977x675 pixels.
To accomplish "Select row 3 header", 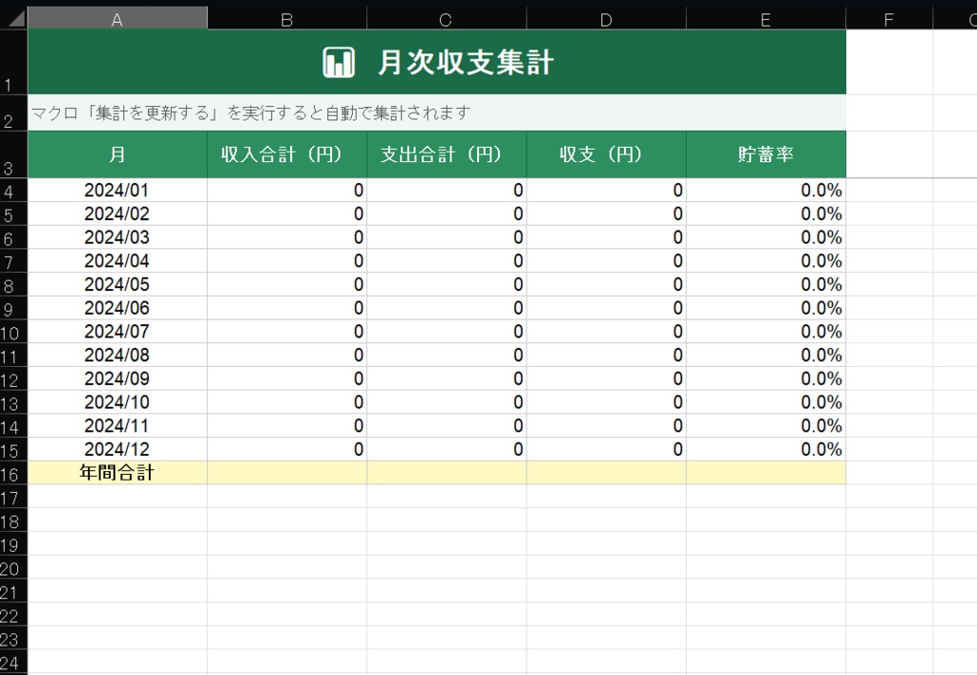I will pos(13,154).
